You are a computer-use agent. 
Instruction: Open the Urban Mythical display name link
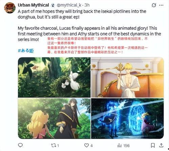33,5
